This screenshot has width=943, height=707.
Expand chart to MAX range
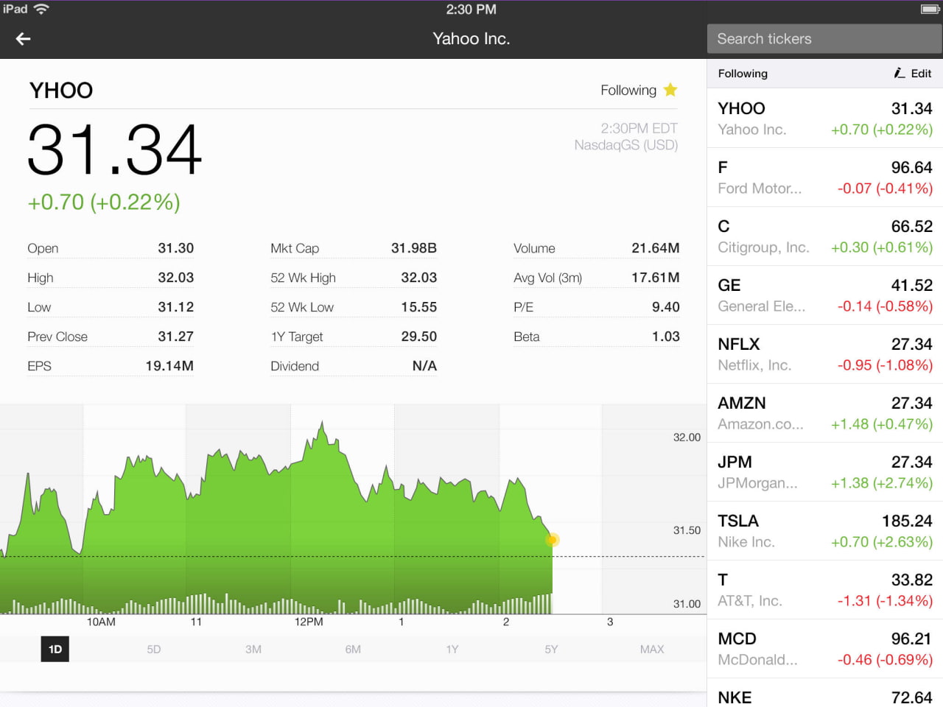click(x=651, y=649)
